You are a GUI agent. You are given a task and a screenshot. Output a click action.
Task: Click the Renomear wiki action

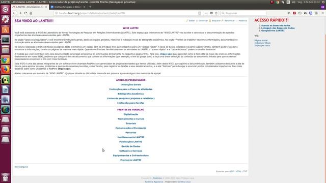tap(228, 21)
